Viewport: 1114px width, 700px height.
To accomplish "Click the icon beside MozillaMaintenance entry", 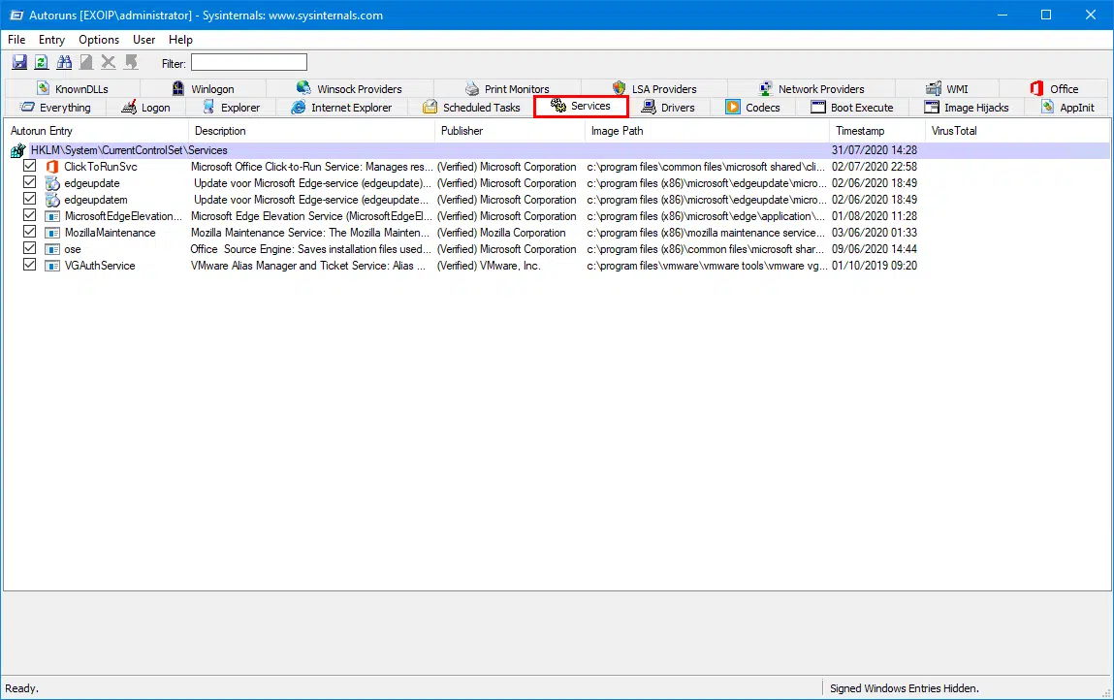I will coord(51,233).
